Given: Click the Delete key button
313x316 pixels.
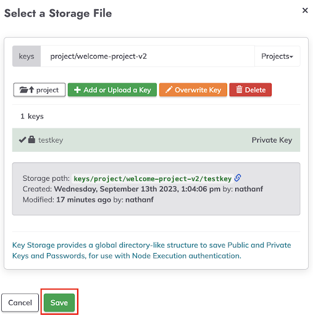Looking at the screenshot, I should [251, 89].
